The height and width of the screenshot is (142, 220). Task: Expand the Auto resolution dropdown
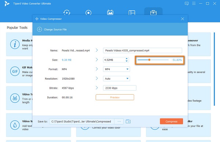pyautogui.click(x=117, y=79)
